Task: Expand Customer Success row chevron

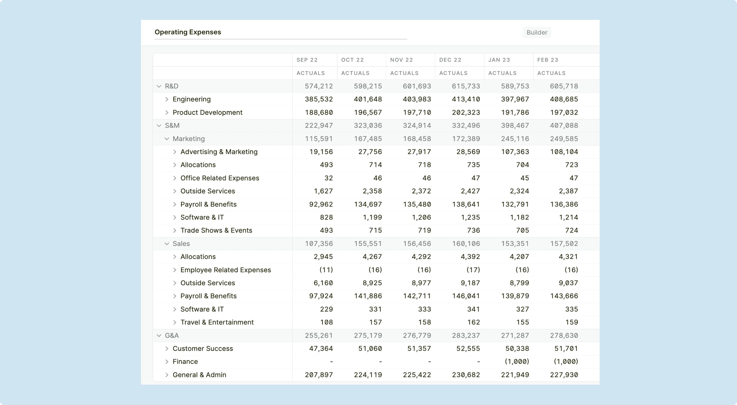Action: pyautogui.click(x=167, y=349)
